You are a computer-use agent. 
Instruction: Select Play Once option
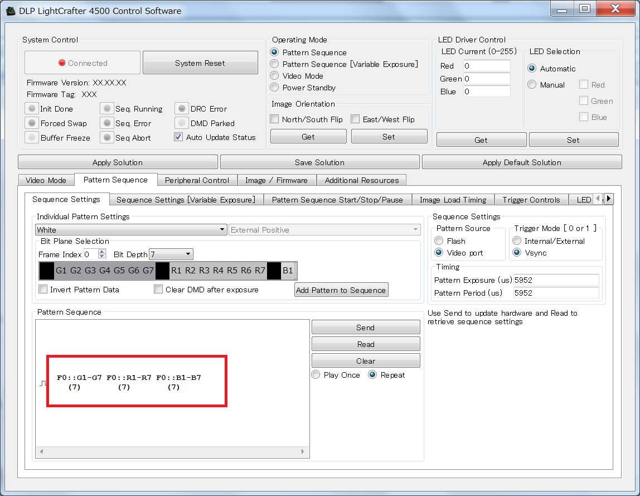(x=316, y=375)
